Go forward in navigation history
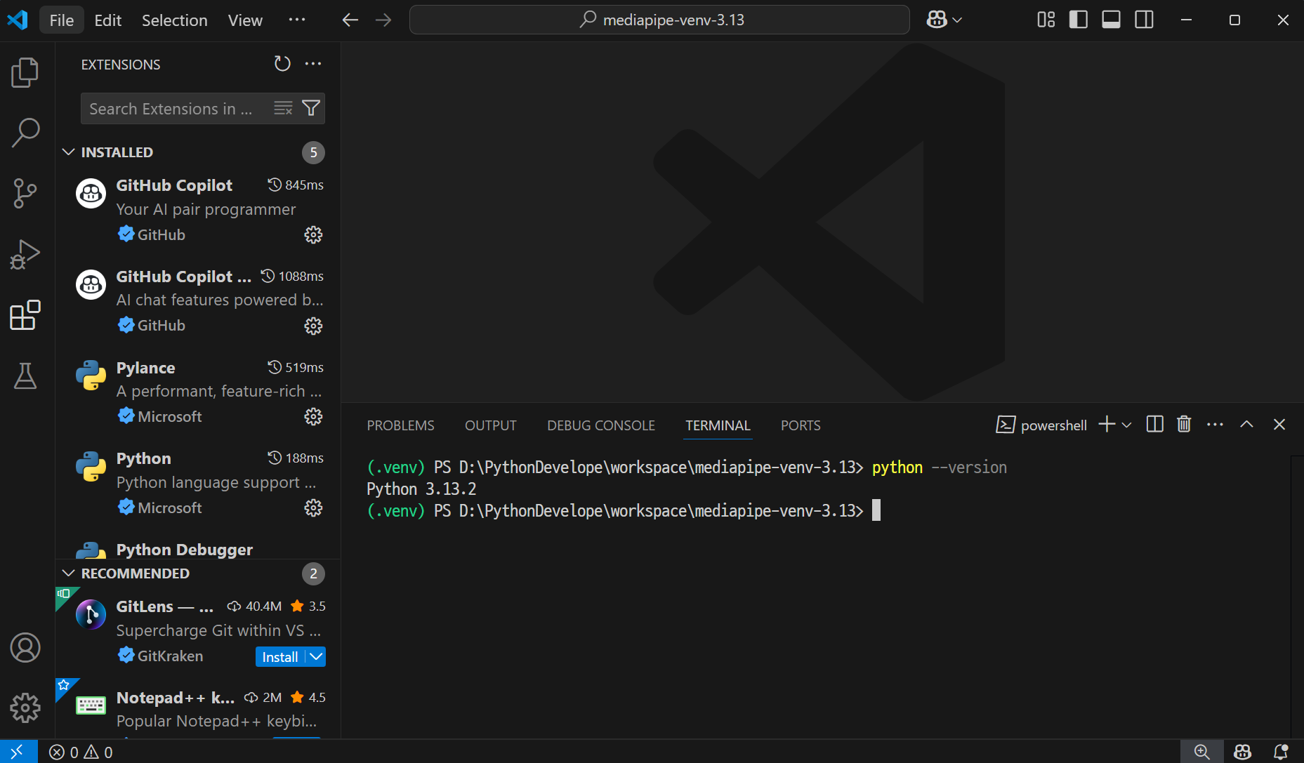The height and width of the screenshot is (763, 1304). tap(383, 20)
